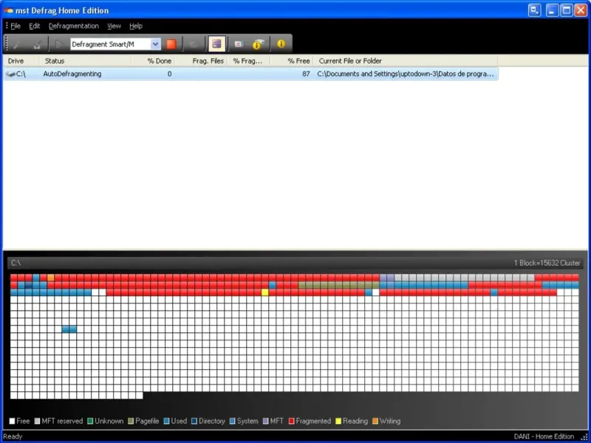The width and height of the screenshot is (591, 443).
Task: Click the green Unknown legend swatch
Action: 90,421
